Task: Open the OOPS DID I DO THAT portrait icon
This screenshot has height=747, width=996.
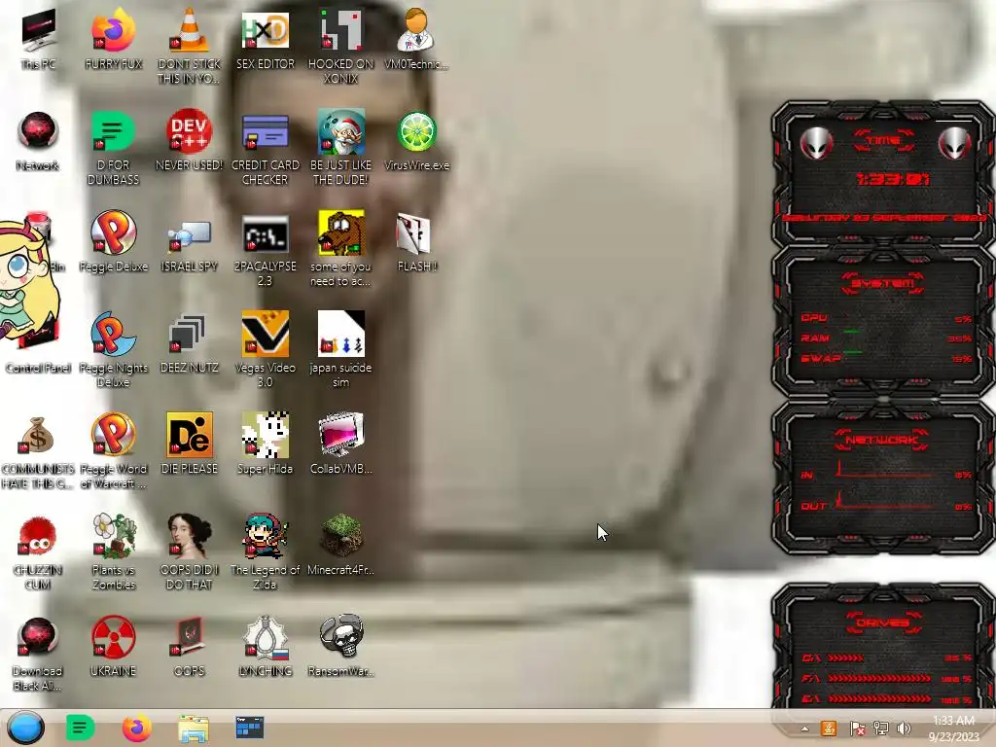Action: coord(189,551)
